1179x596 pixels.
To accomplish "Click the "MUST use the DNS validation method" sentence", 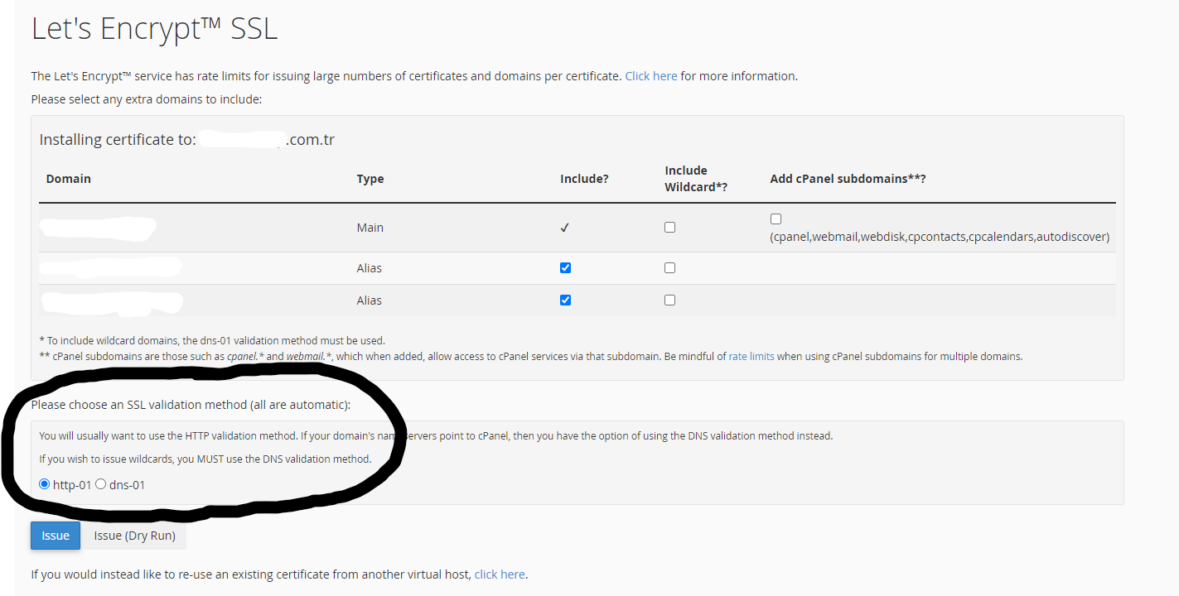I will pyautogui.click(x=205, y=459).
